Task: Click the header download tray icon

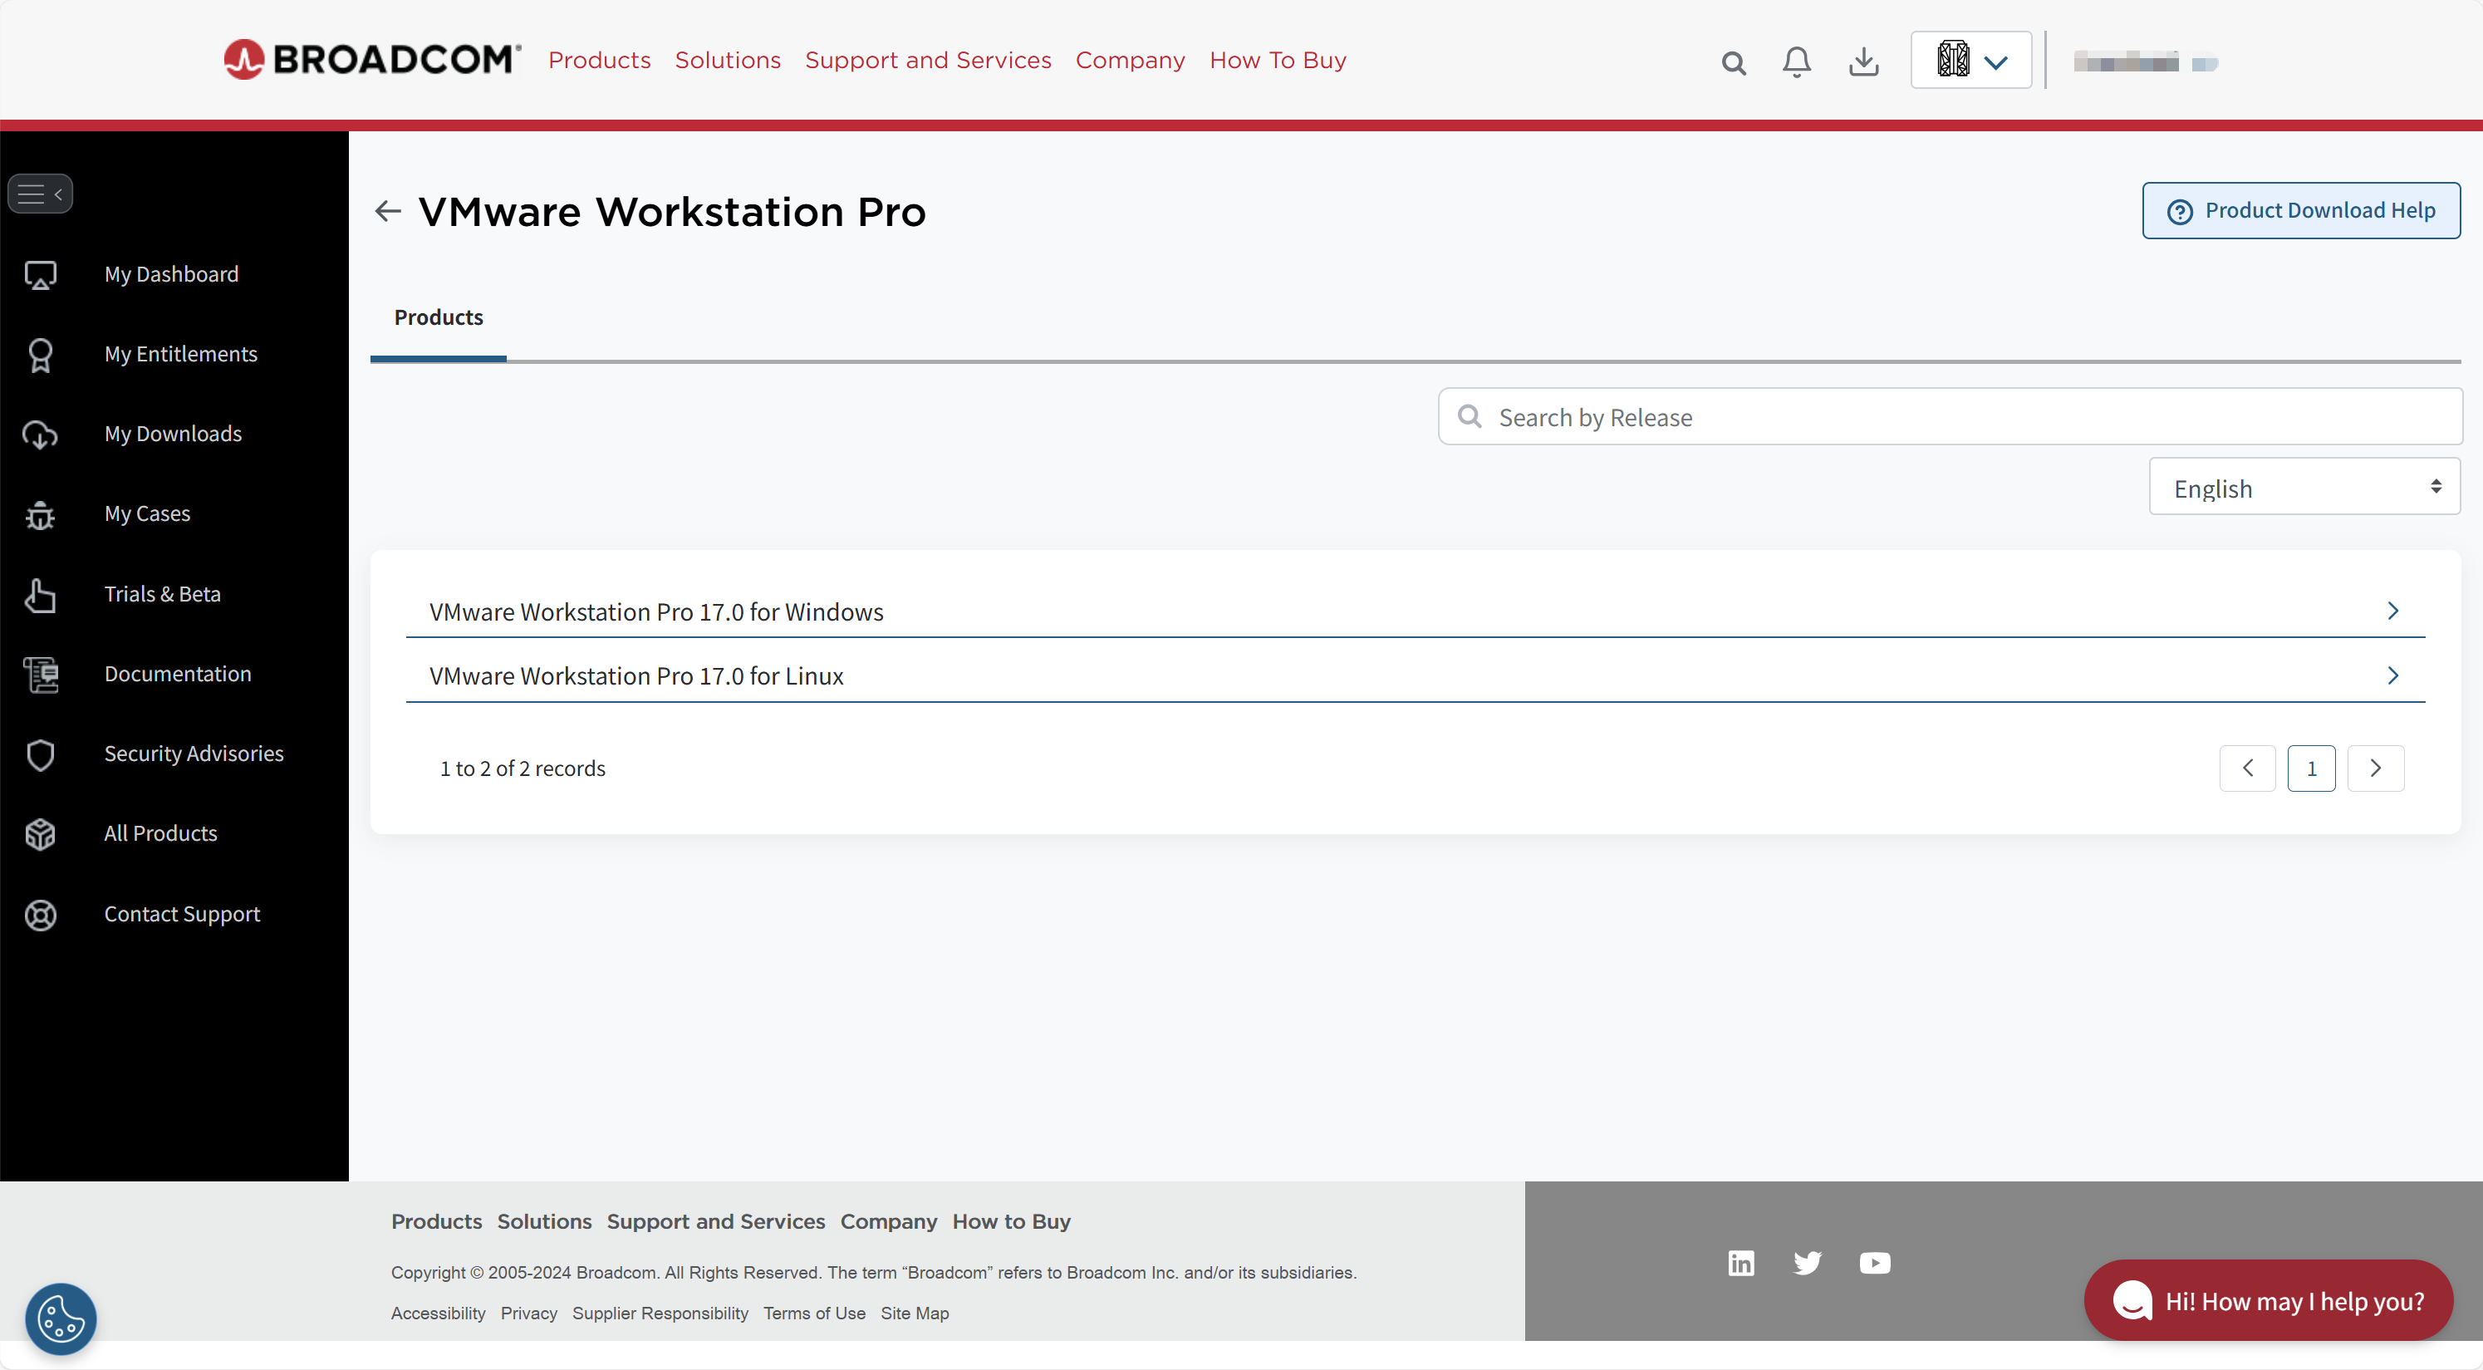Action: tap(1863, 61)
